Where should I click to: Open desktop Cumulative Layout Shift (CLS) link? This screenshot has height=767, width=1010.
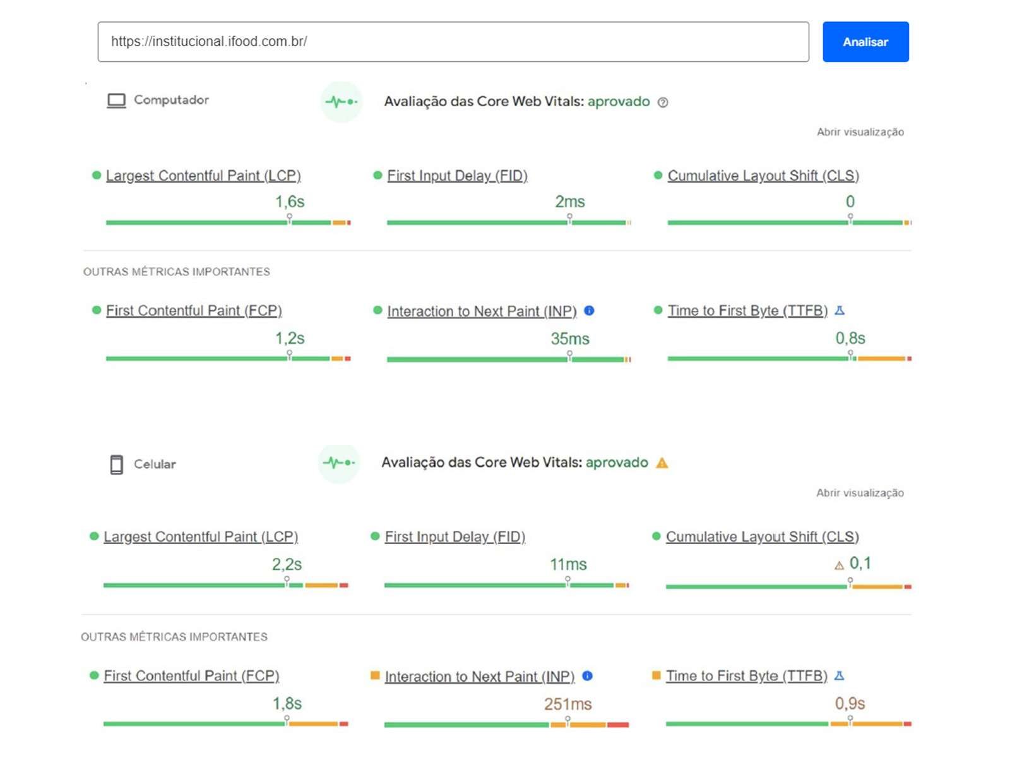pos(763,176)
